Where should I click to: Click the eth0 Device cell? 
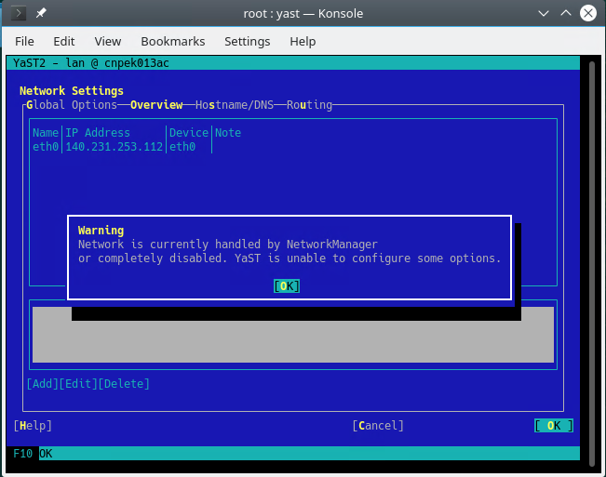pos(182,147)
